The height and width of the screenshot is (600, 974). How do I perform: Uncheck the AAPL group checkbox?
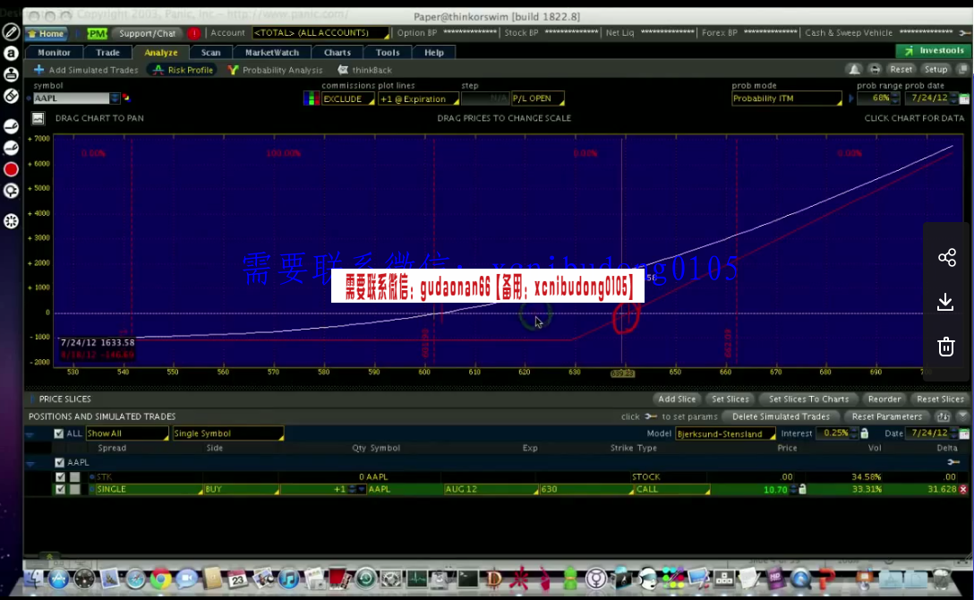click(60, 463)
